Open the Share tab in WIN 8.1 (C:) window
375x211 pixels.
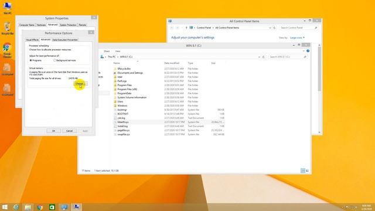tap(107, 51)
